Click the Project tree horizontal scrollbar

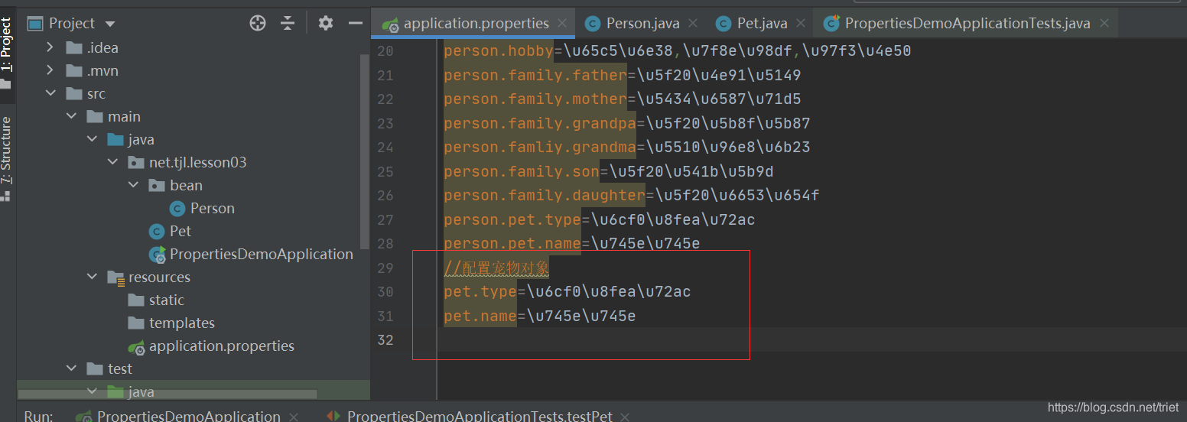pyautogui.click(x=167, y=394)
